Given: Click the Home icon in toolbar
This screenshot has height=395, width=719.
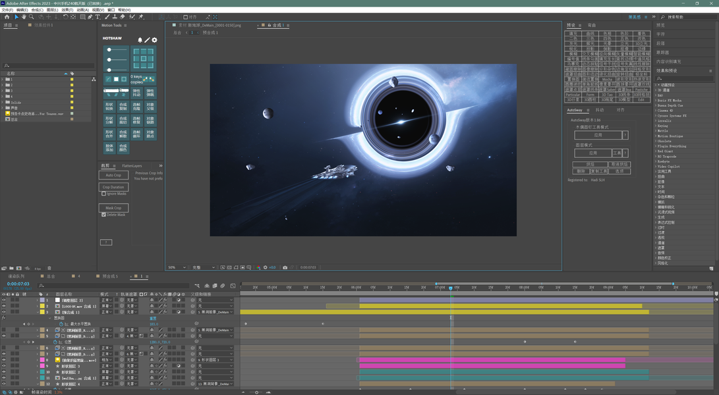Looking at the screenshot, I should [7, 17].
